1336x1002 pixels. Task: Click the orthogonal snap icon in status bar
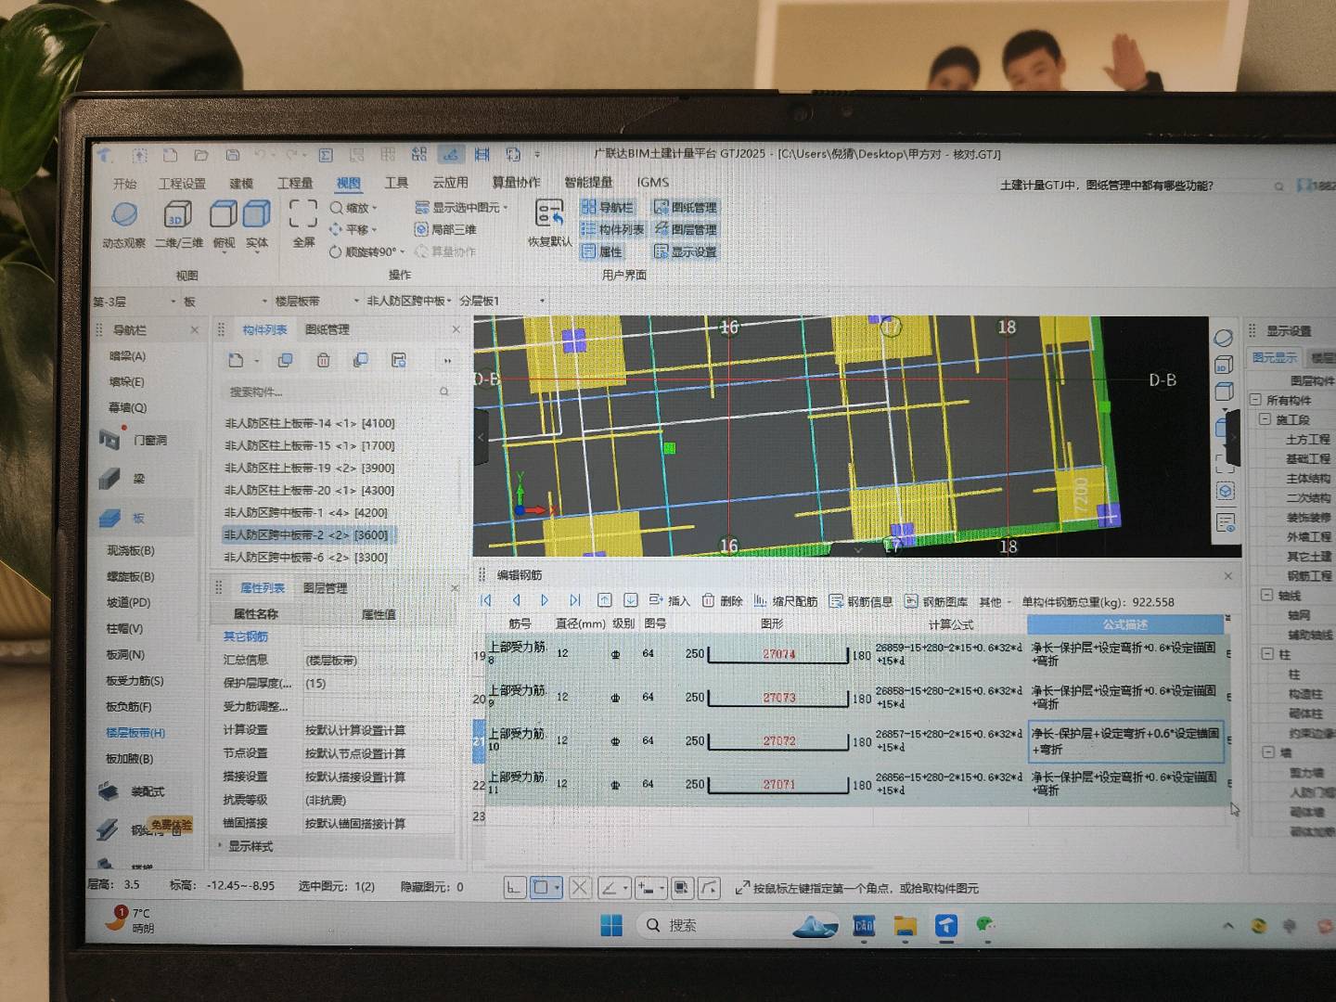coord(514,888)
